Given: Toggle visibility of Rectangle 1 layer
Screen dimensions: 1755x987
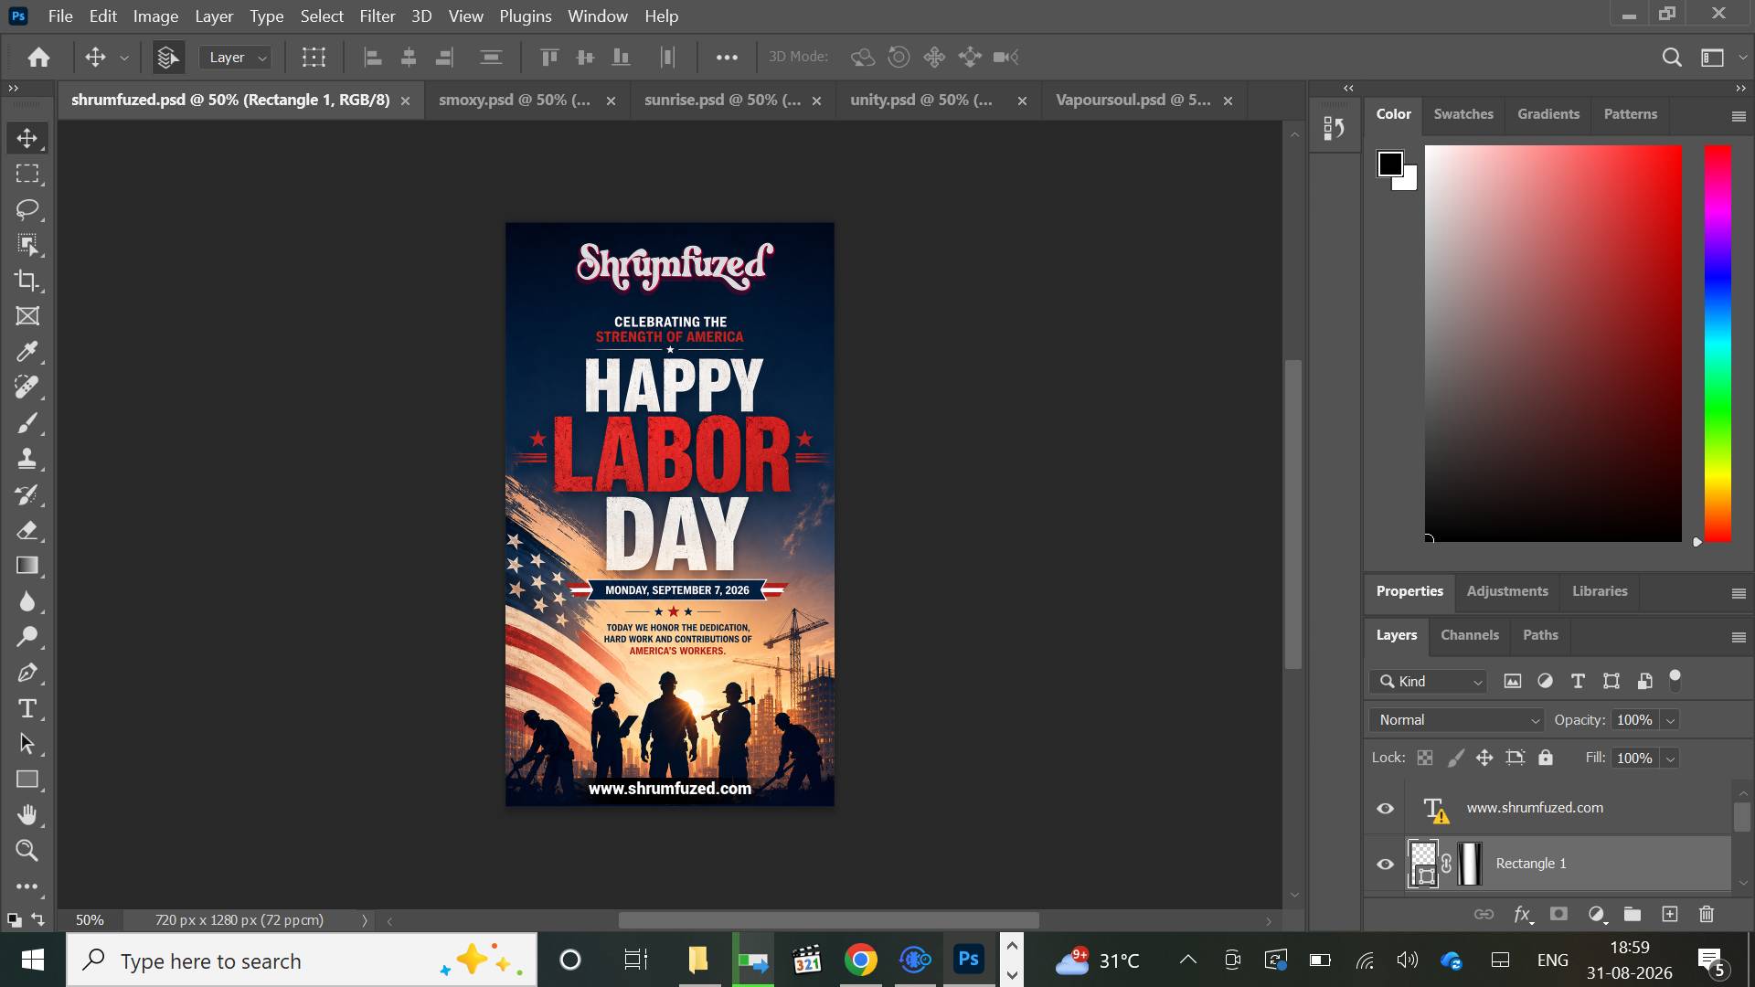Looking at the screenshot, I should click(1386, 864).
